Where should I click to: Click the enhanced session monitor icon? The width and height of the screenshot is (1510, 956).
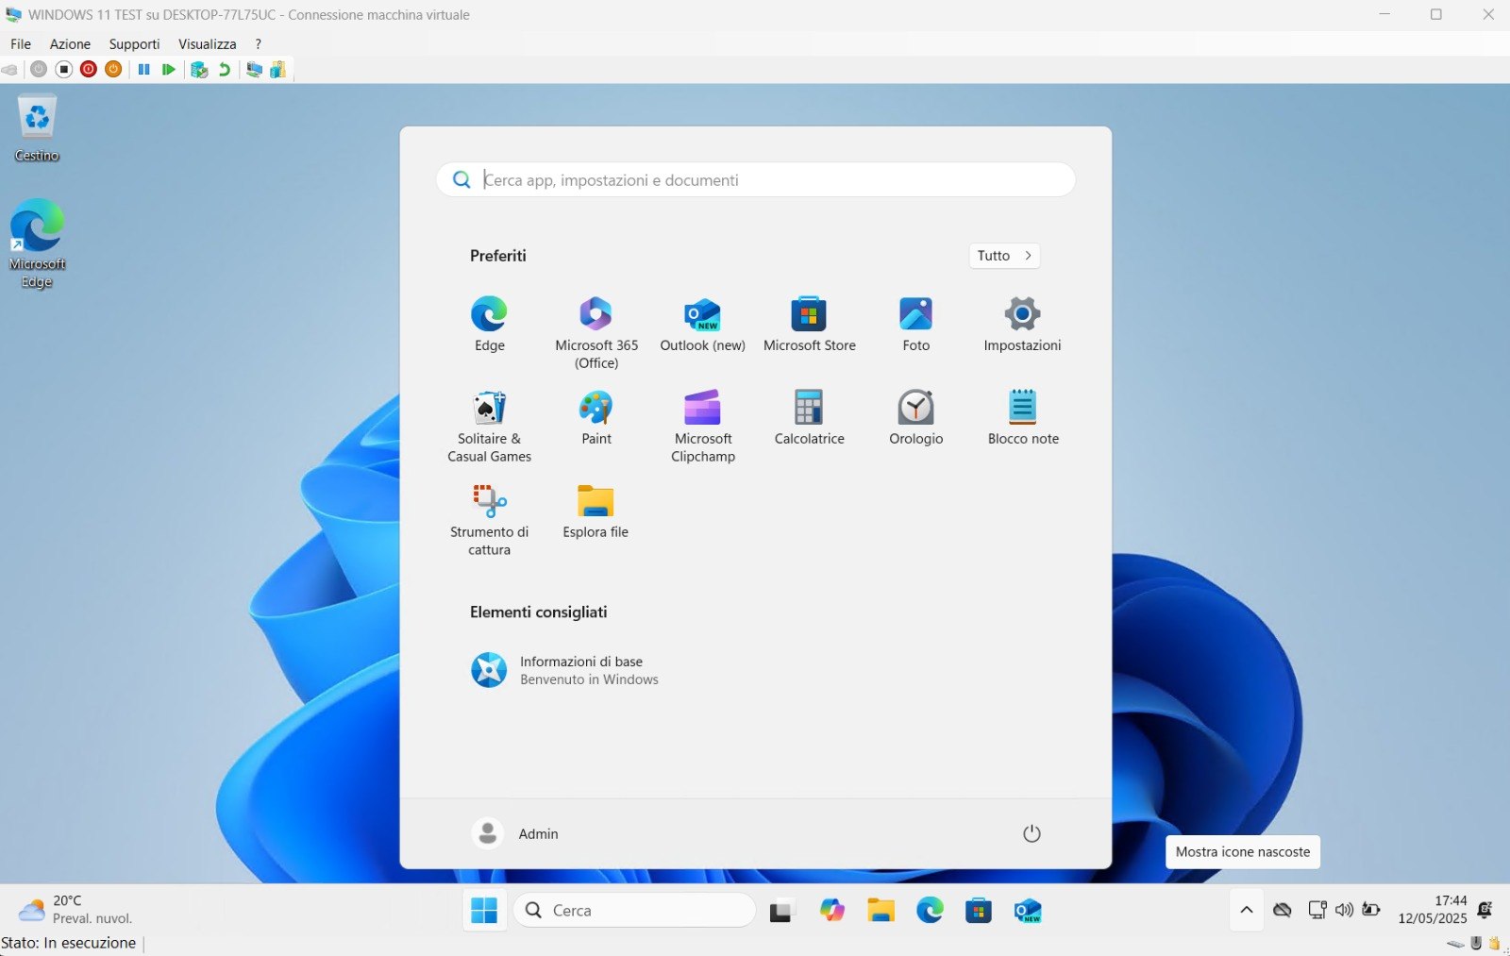point(254,69)
